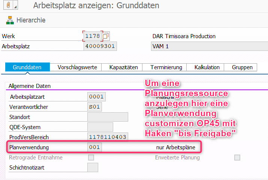This screenshot has width=268, height=180.
Task: Click the Schichtnotizart input field
Action: [x=92, y=168]
